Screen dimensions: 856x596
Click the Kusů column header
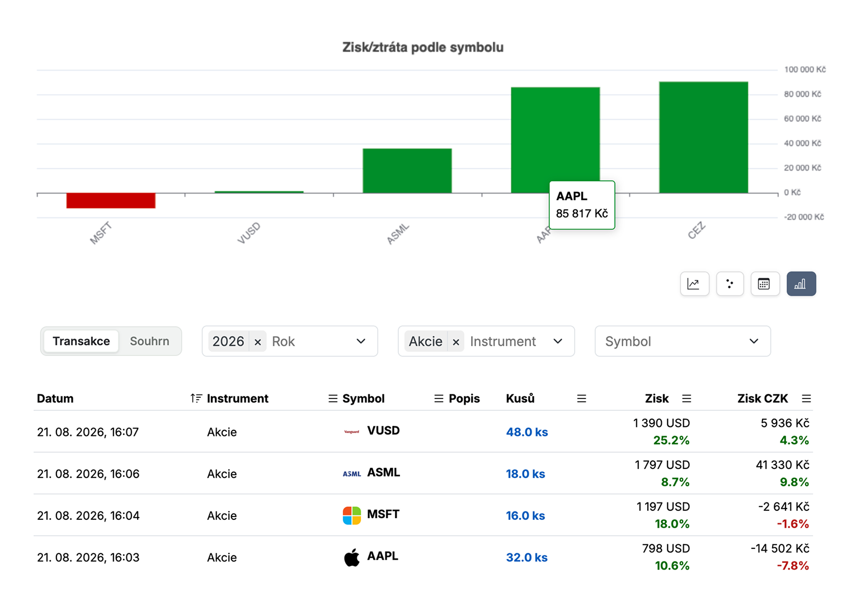click(520, 398)
